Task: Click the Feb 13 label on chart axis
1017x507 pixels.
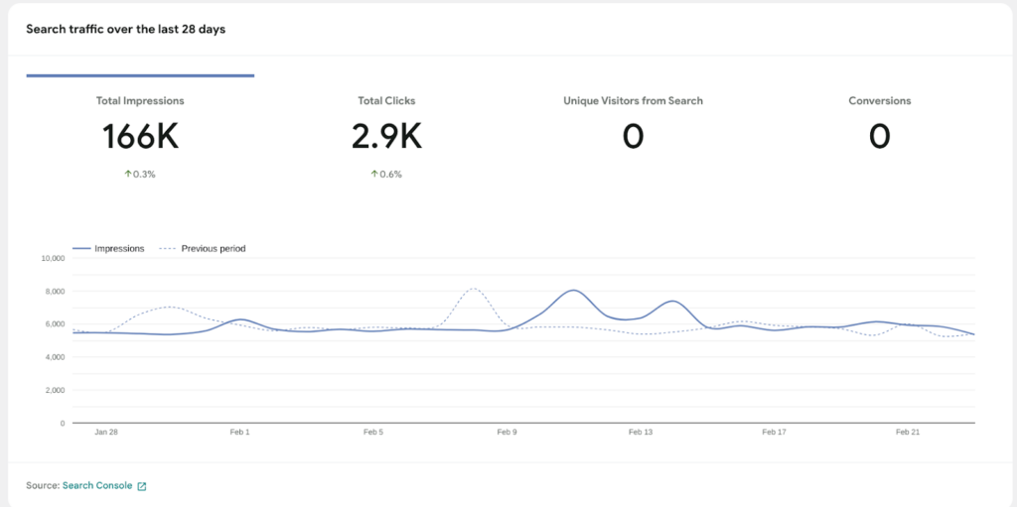Action: (641, 433)
